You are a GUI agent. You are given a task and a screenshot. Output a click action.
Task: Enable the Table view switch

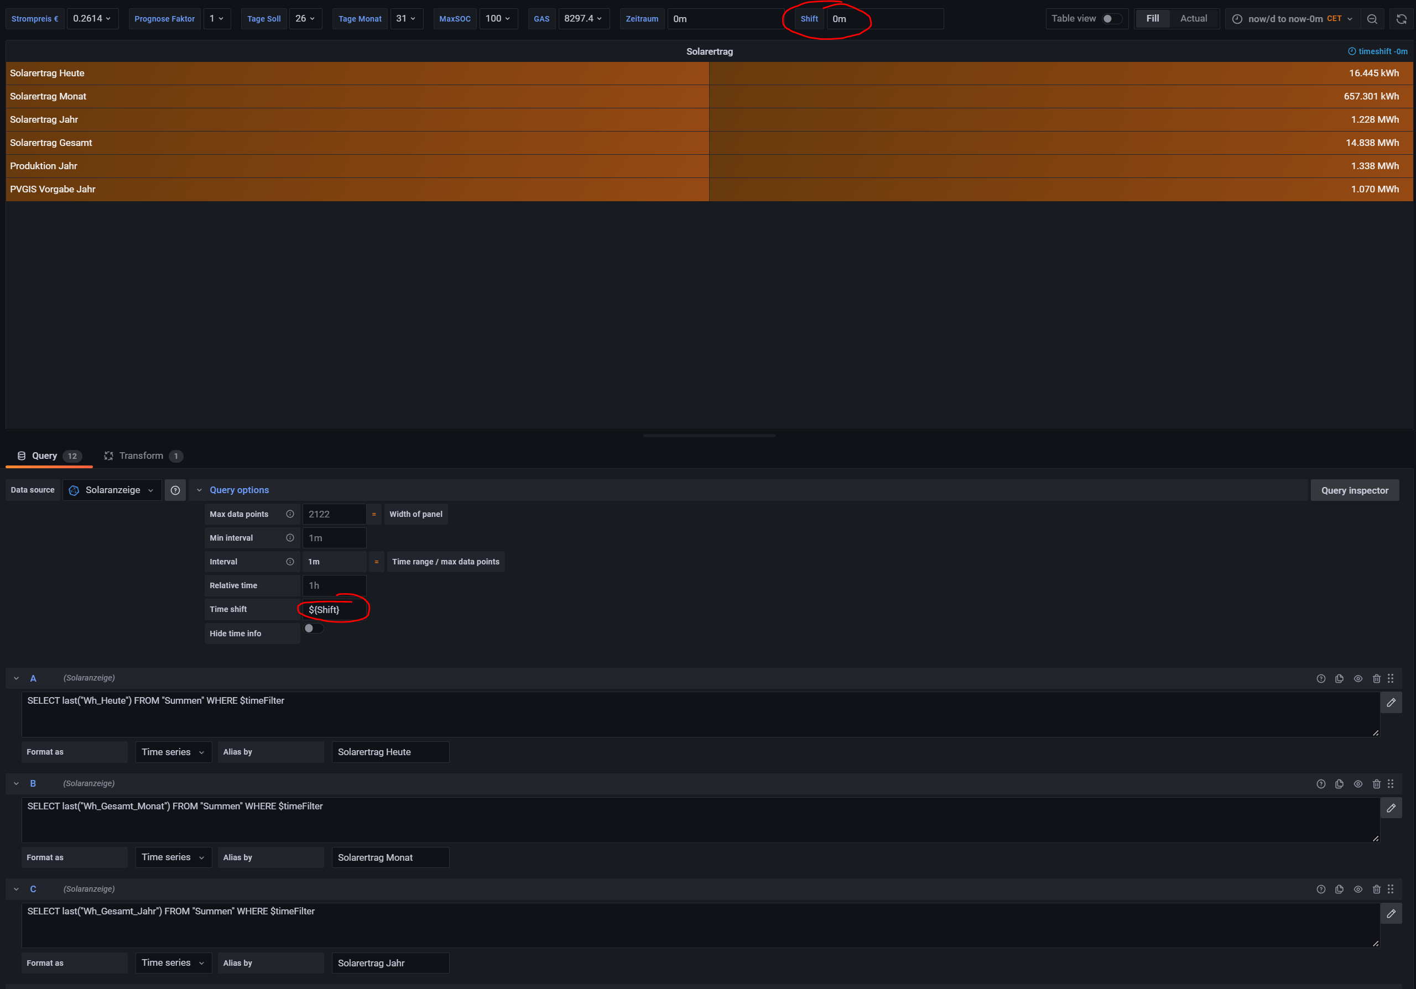click(x=1111, y=18)
